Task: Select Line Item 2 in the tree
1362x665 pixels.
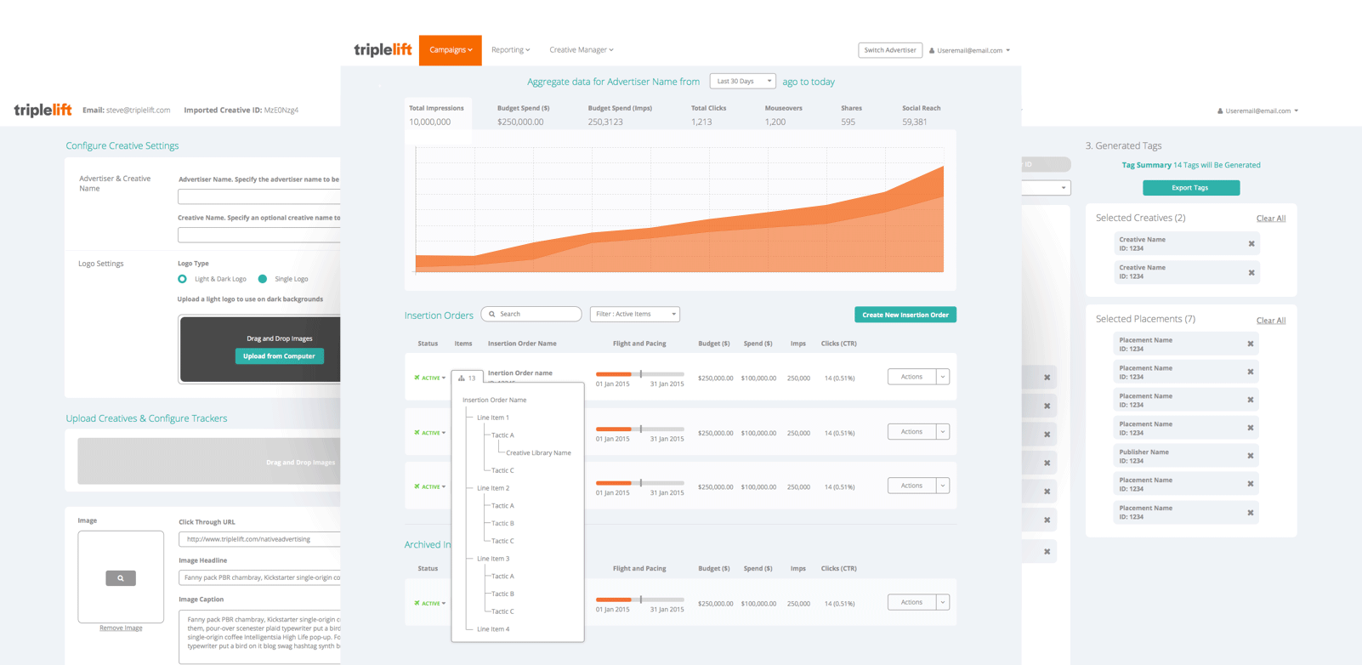Action: [493, 488]
